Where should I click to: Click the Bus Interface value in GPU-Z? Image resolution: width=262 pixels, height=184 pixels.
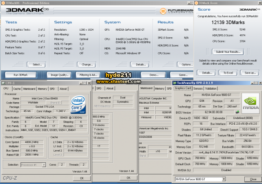243,124
